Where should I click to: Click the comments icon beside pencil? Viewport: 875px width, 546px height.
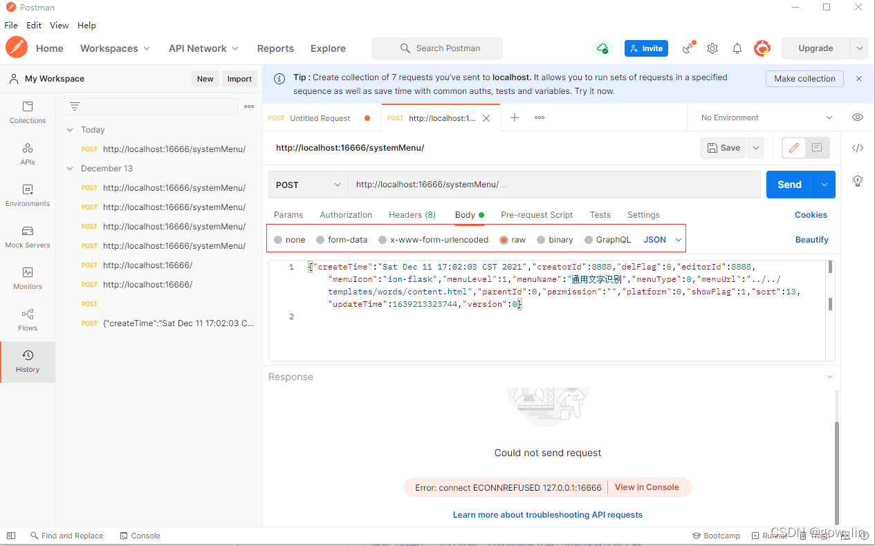coord(817,148)
